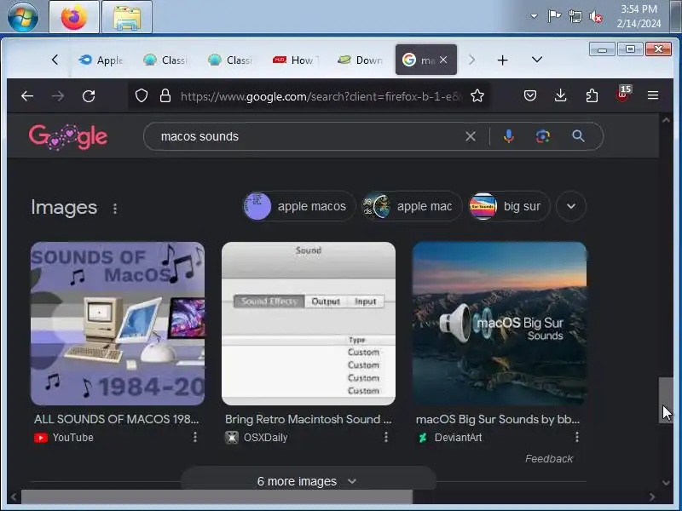Click the scroll-down arrow button
This screenshot has height=511, width=682.
[666, 482]
